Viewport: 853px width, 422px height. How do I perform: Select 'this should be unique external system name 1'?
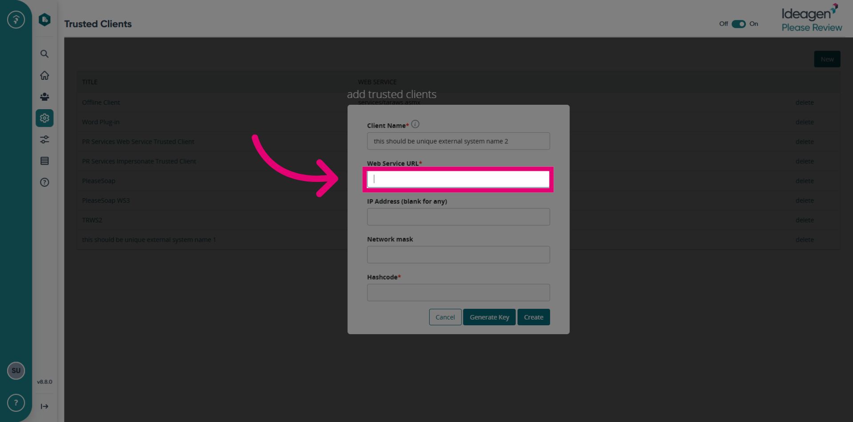click(149, 240)
